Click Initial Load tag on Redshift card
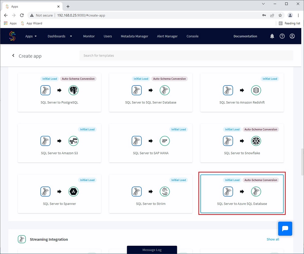The image size is (304, 254). pos(270,79)
